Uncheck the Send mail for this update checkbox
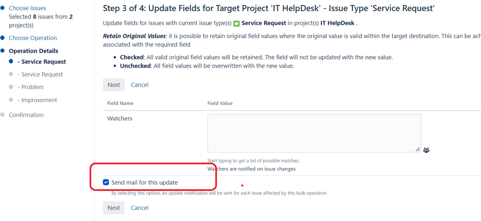This screenshot has height=221, width=481. [x=106, y=182]
